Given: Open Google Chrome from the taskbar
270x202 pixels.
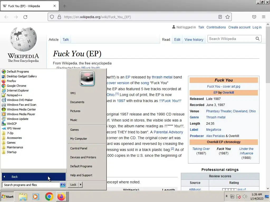Looking at the screenshot, I should (x=49, y=196).
